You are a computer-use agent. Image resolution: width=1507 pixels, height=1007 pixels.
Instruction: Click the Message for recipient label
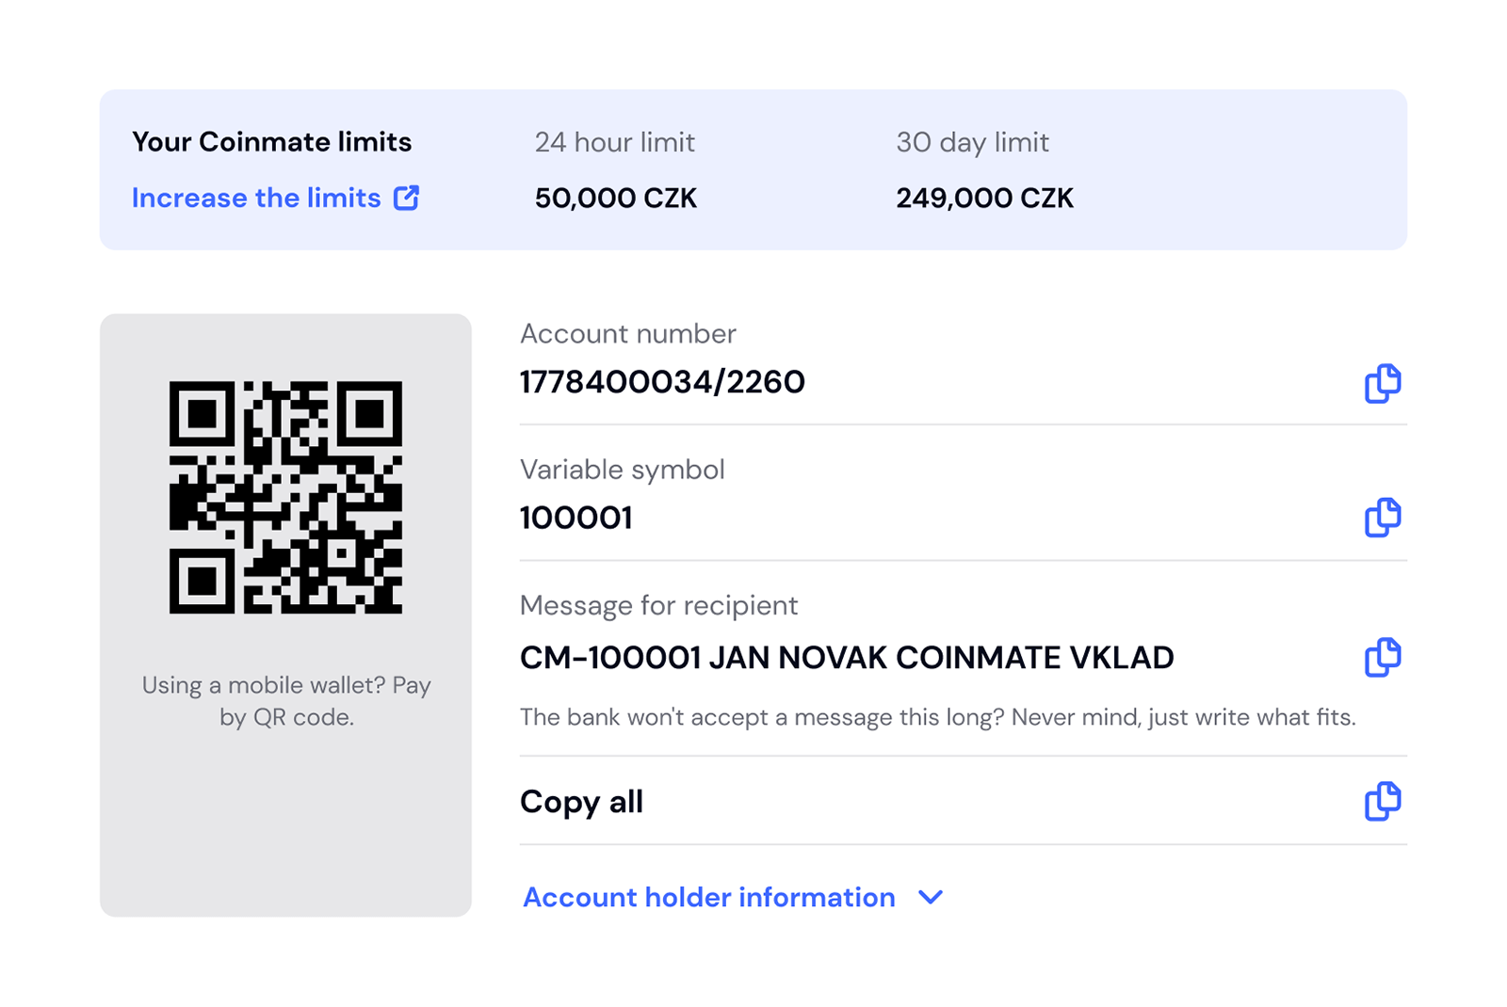coord(658,605)
